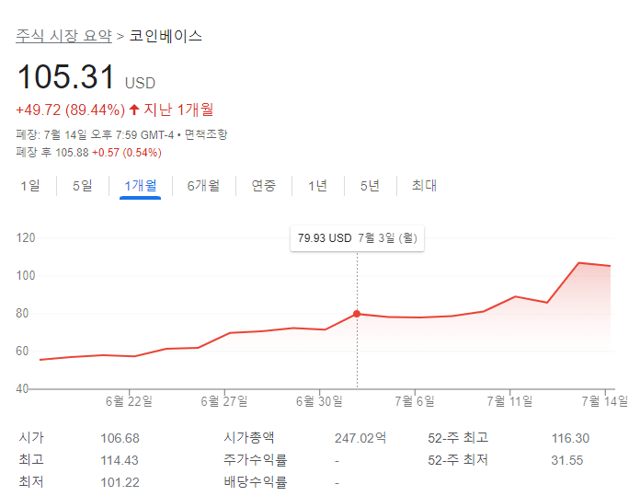Click the 시가 value 106.68
The width and height of the screenshot is (640, 496).
coord(120,438)
